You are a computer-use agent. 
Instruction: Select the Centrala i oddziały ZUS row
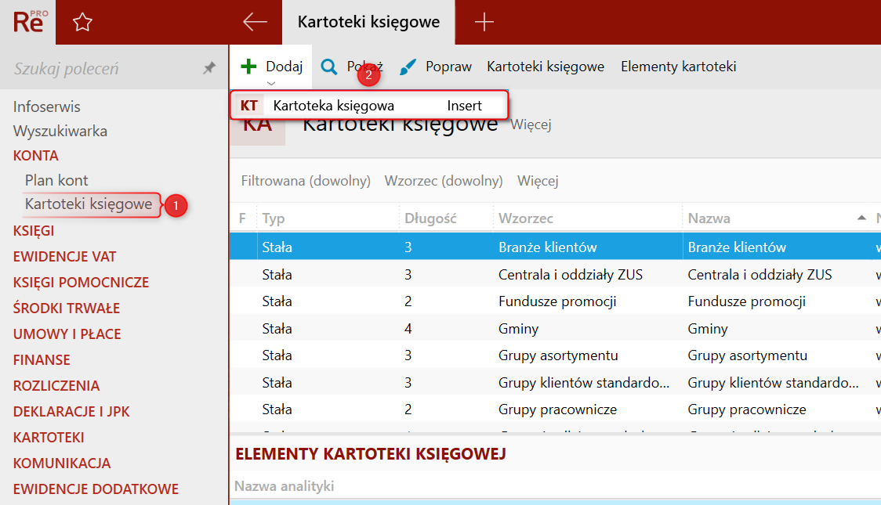555,274
